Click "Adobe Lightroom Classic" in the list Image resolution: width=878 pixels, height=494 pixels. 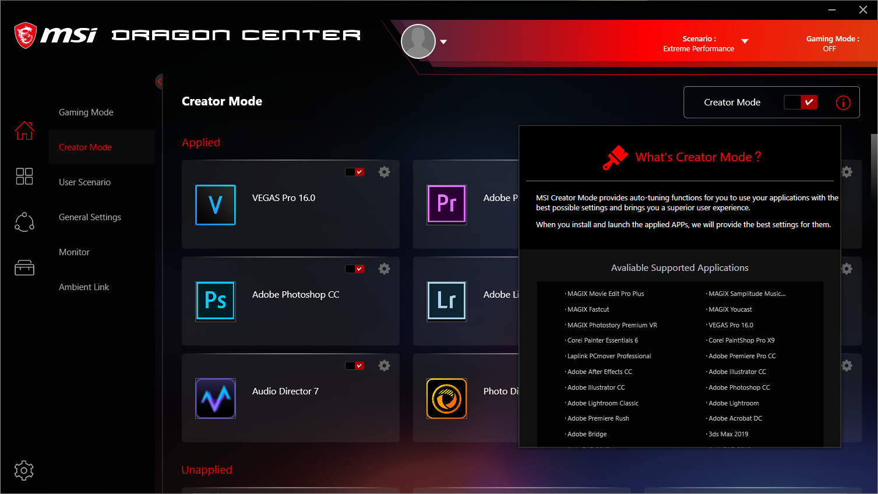tap(602, 404)
